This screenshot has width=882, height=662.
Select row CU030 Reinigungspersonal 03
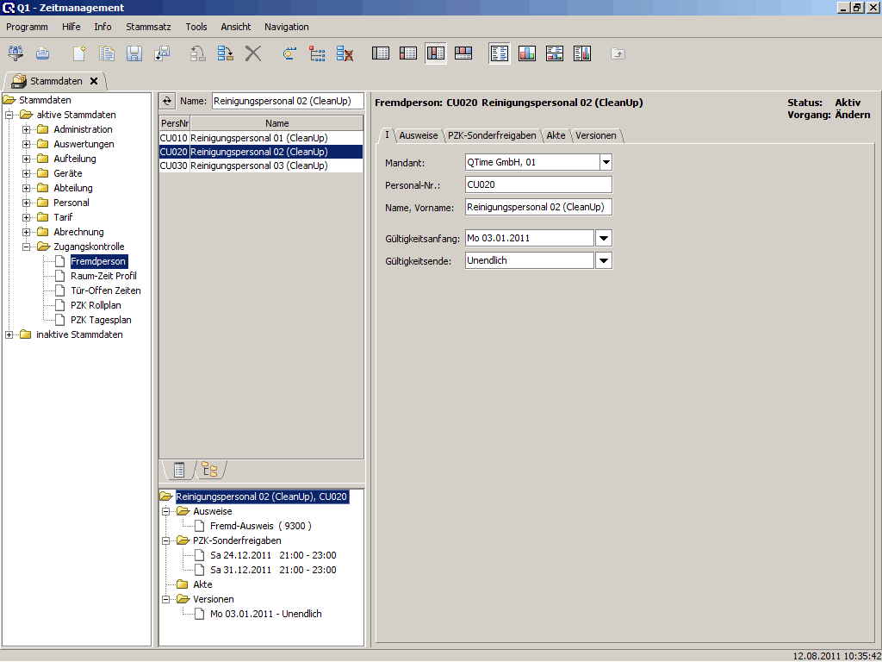[258, 165]
